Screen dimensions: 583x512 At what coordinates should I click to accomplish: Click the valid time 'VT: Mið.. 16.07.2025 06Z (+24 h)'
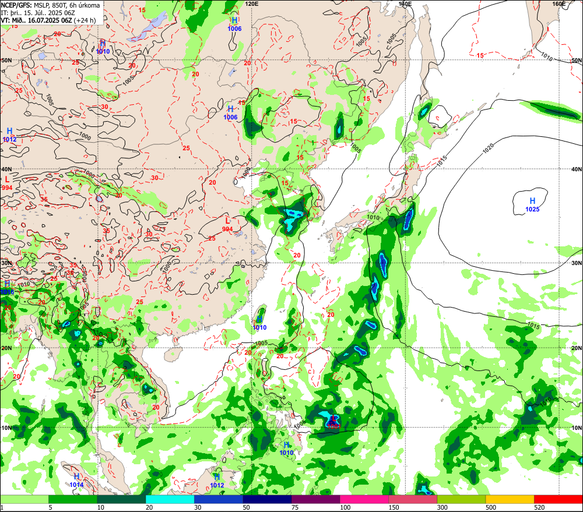pos(48,20)
